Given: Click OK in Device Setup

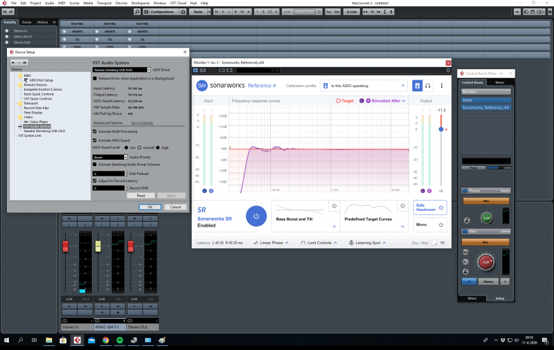Looking at the screenshot, I should click(150, 207).
